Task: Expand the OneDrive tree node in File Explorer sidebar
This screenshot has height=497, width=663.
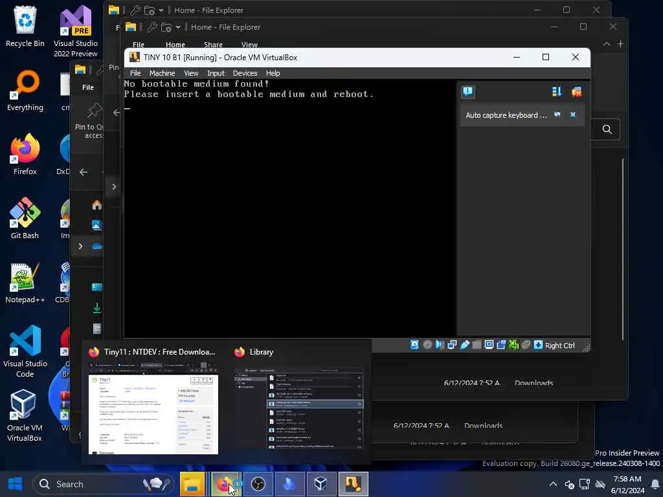Action: [80, 246]
